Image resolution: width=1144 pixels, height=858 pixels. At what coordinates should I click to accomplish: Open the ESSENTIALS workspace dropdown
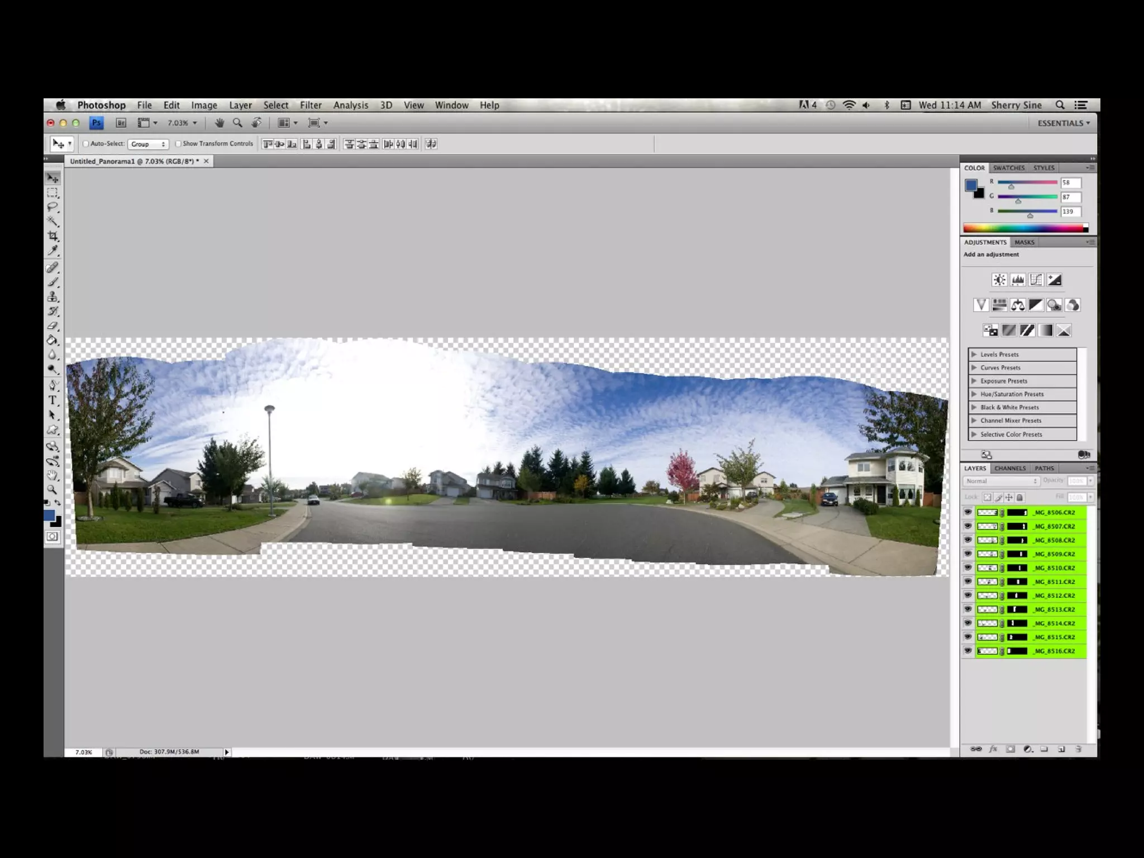[x=1064, y=123]
